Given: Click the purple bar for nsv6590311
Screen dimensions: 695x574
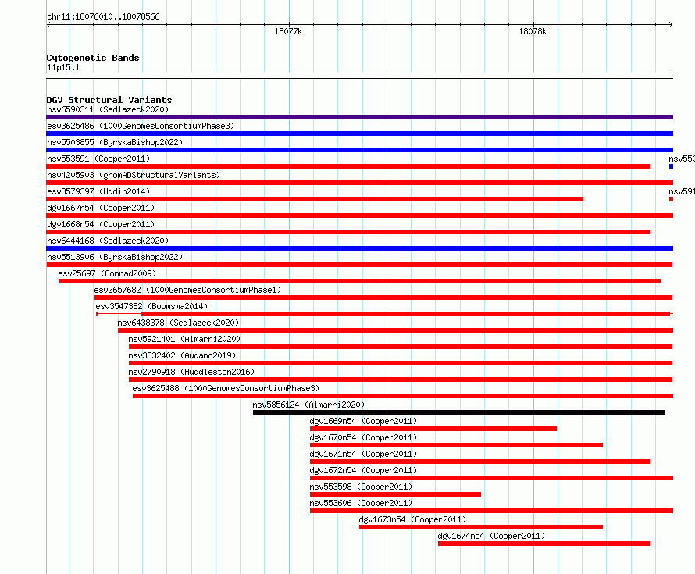Looking at the screenshot, I should coord(359,117).
